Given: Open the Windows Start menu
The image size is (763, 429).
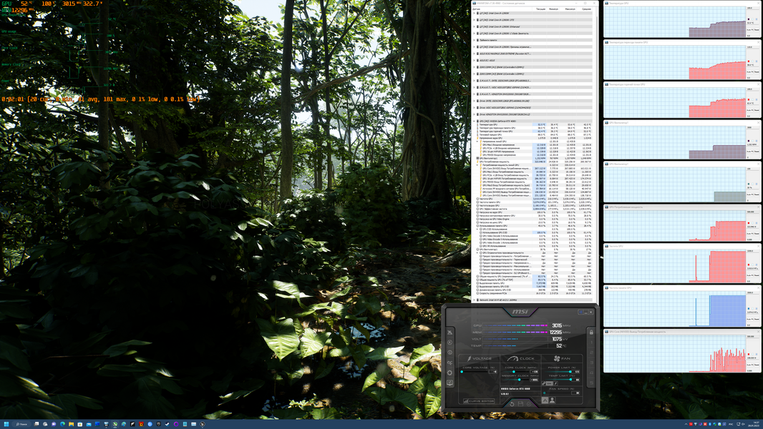Looking at the screenshot, I should coord(6,424).
